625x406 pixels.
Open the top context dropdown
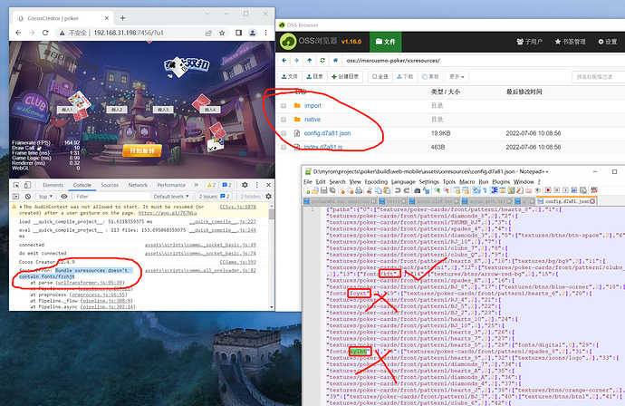tap(45, 197)
